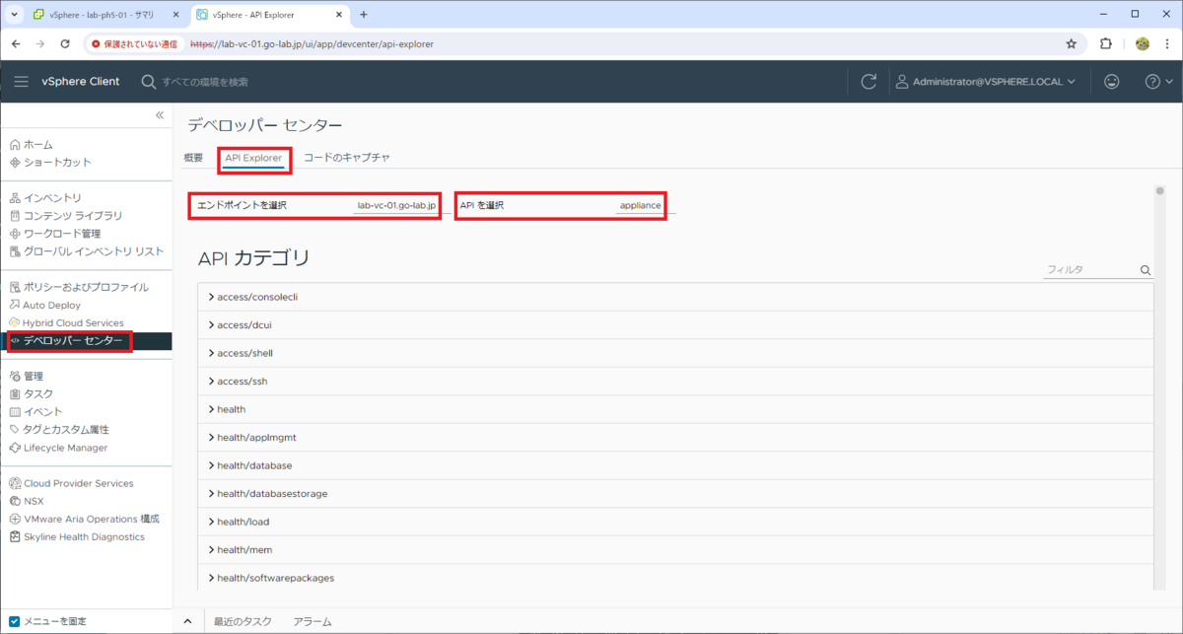Reload the browser page
This screenshot has height=634, width=1183.
point(65,43)
